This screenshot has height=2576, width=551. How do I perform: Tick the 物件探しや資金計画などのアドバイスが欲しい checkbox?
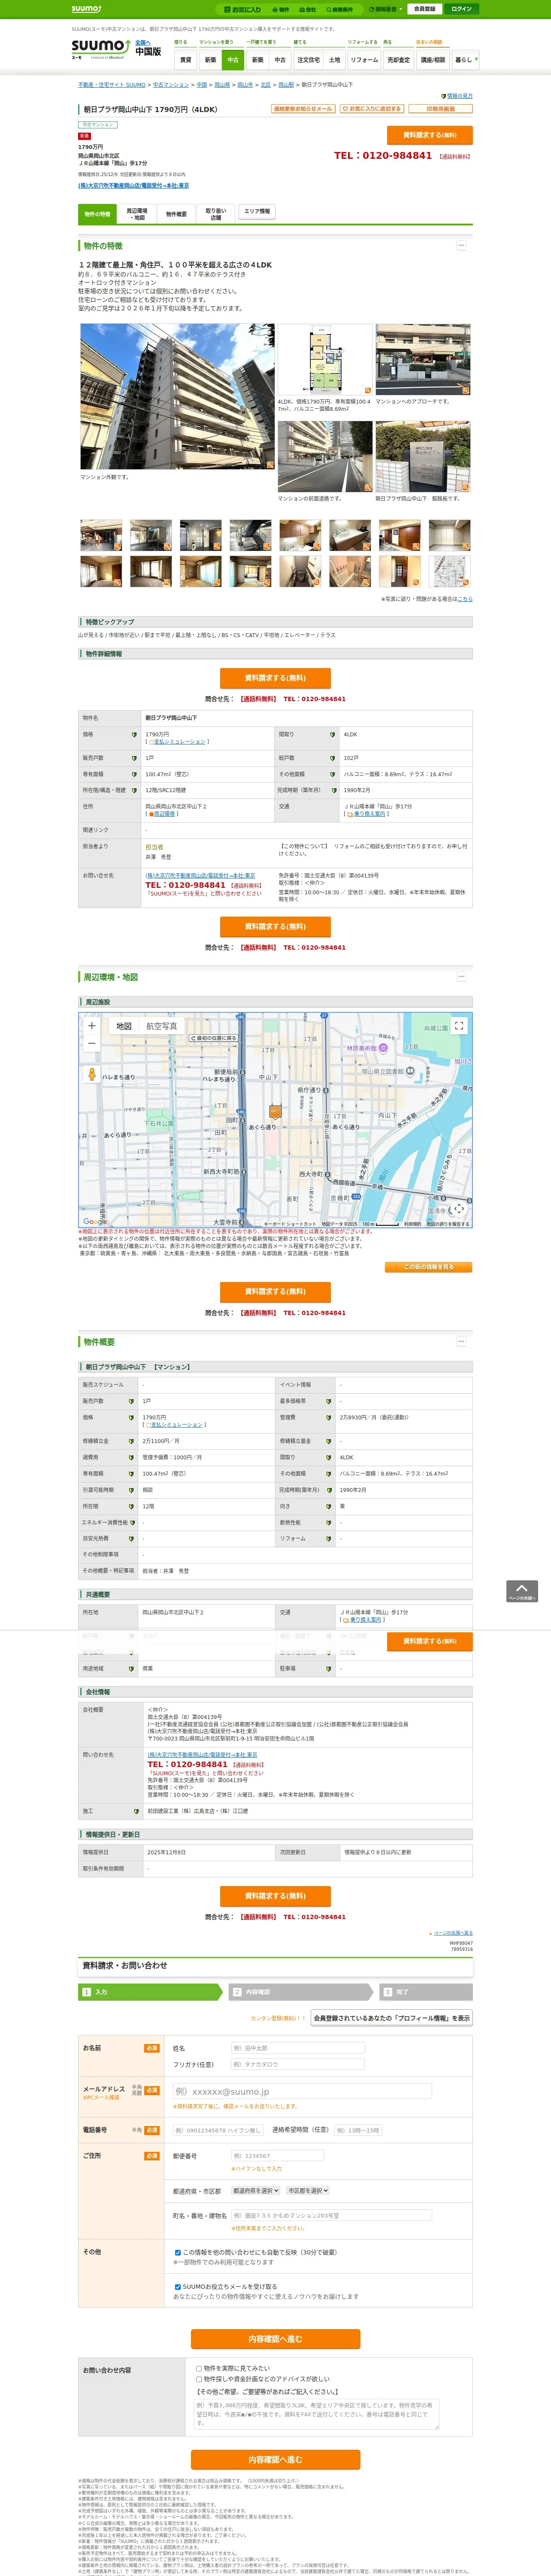(199, 2379)
